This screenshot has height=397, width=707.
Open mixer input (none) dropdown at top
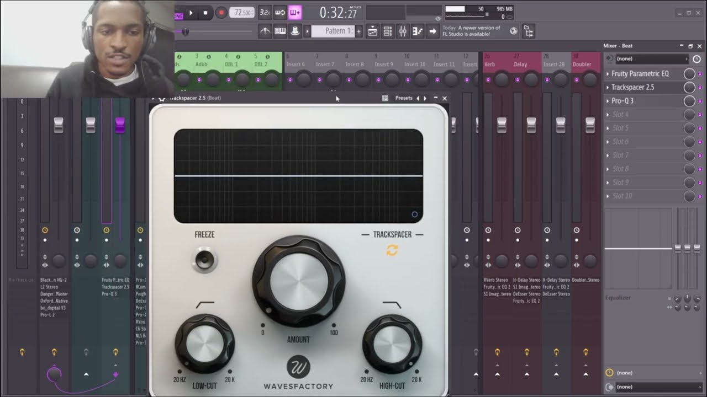coord(652,58)
